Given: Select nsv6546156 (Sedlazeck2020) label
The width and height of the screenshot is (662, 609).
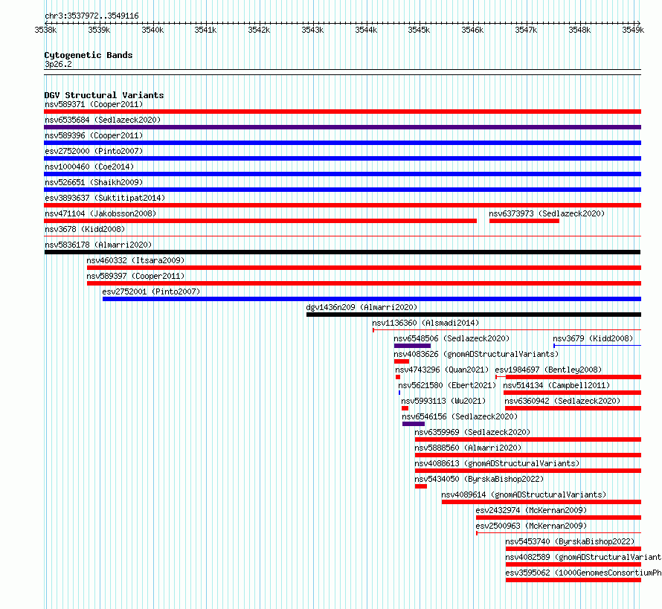Looking at the screenshot, I should click(460, 416).
